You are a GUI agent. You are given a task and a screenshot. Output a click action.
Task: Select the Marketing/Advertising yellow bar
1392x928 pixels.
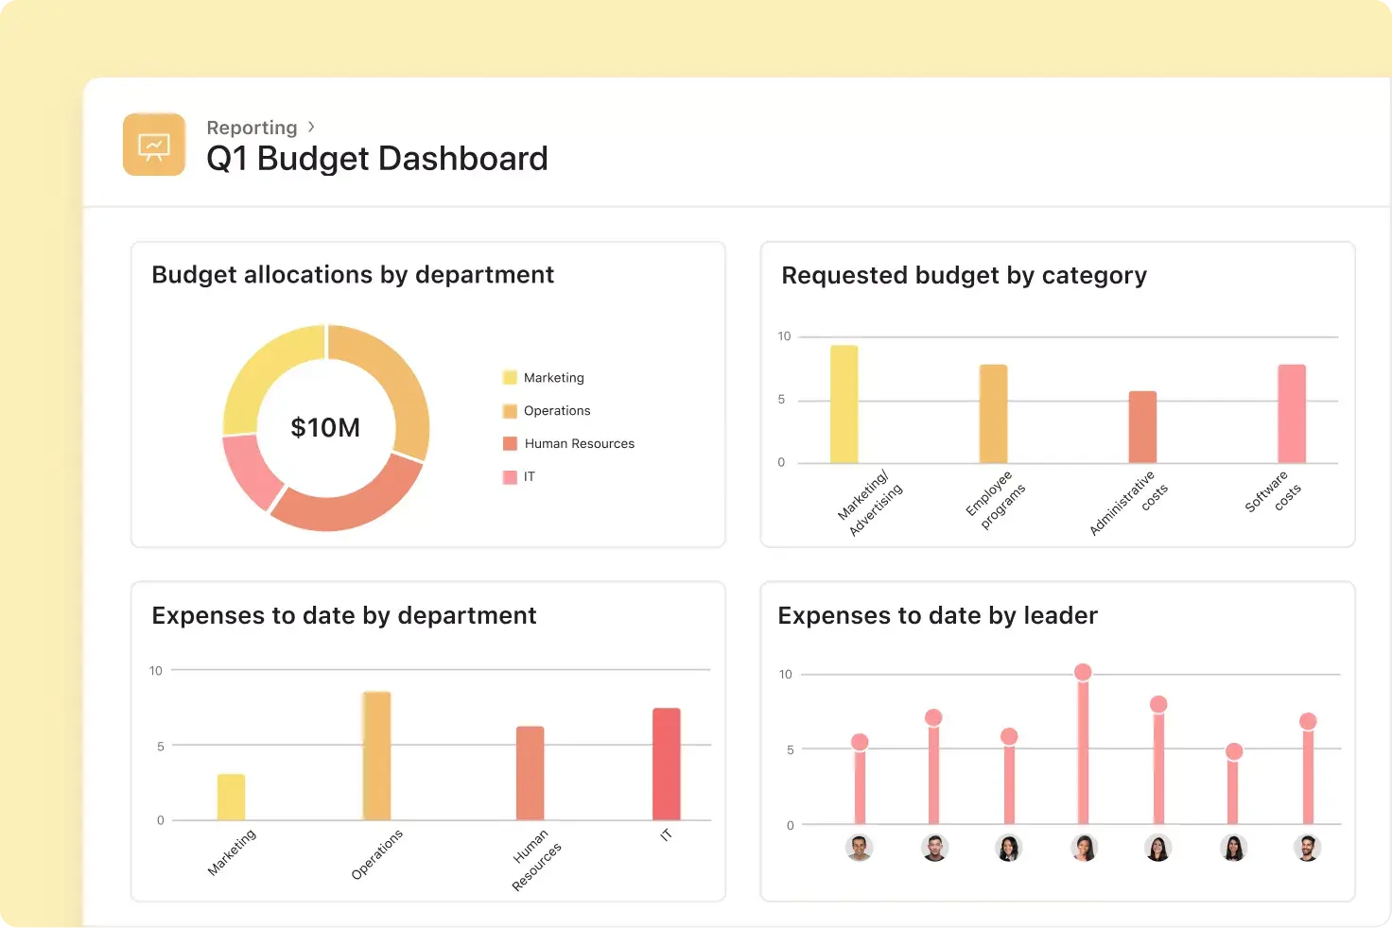point(844,404)
